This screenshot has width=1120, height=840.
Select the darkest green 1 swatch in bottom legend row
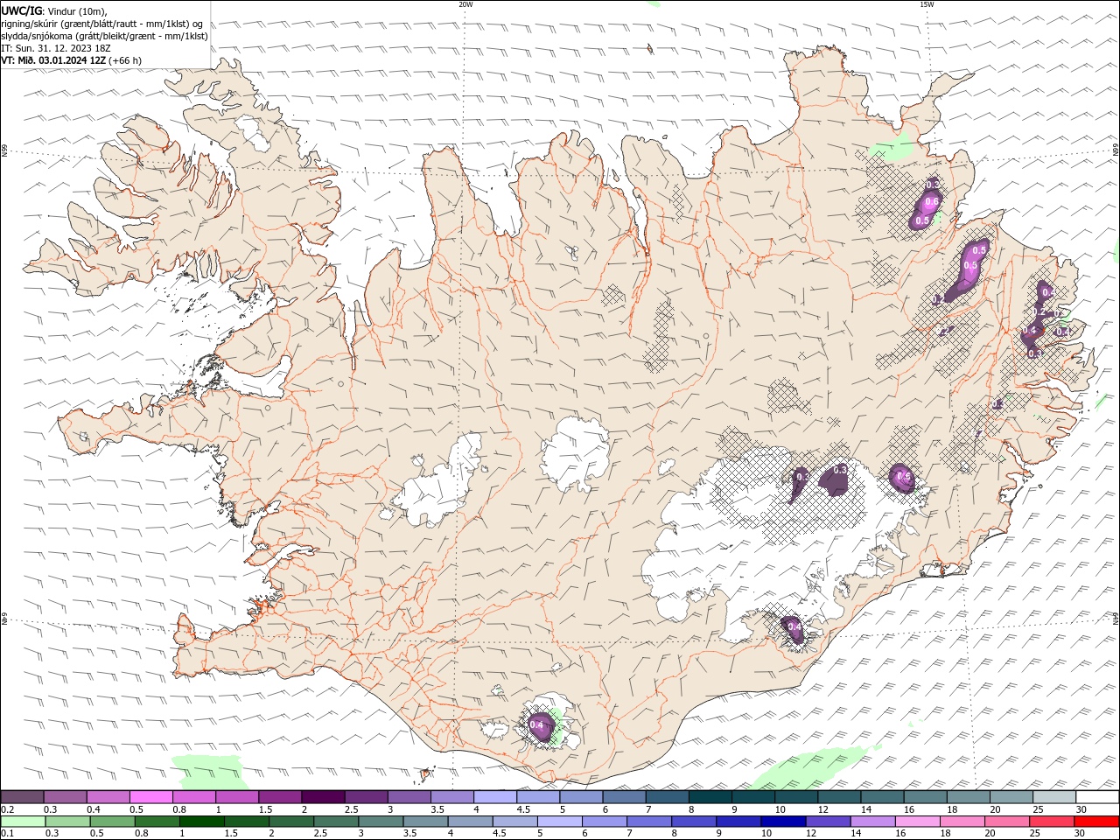[202, 822]
